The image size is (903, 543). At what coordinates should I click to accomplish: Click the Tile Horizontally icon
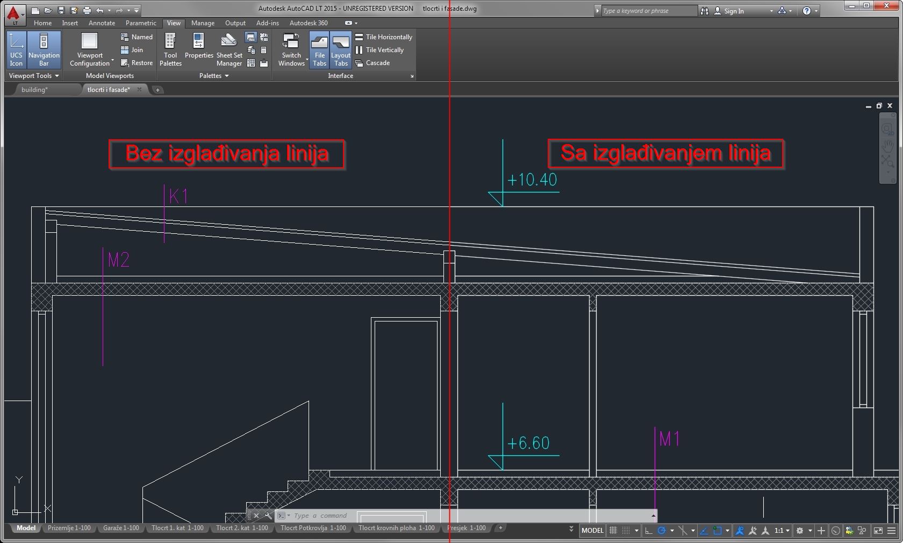tap(359, 37)
